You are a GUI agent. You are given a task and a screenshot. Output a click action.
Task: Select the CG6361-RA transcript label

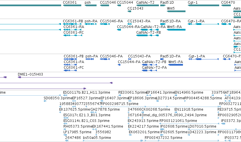[74, 27]
